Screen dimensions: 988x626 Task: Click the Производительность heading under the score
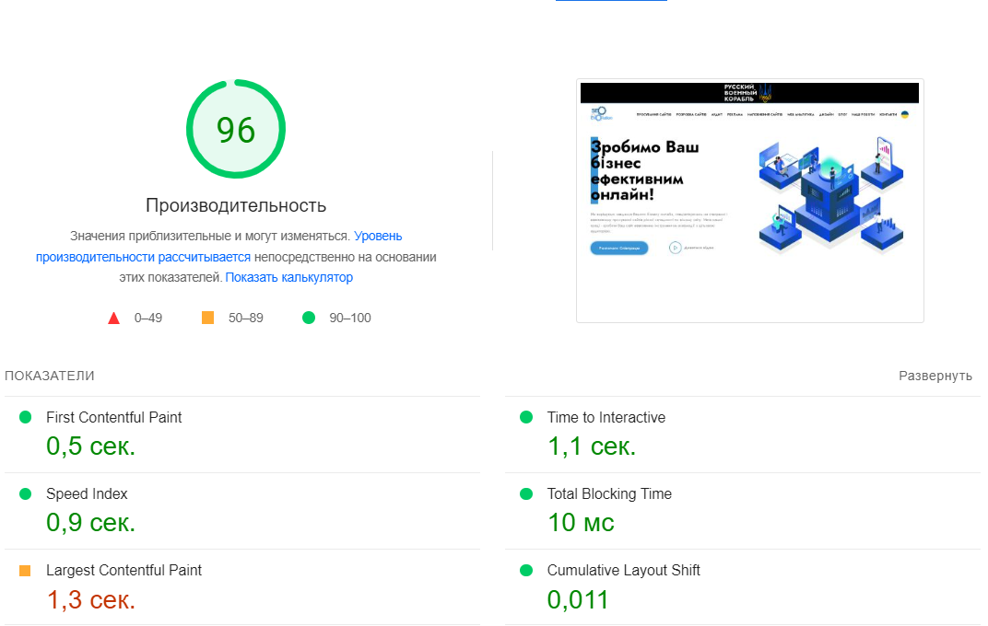pos(236,205)
